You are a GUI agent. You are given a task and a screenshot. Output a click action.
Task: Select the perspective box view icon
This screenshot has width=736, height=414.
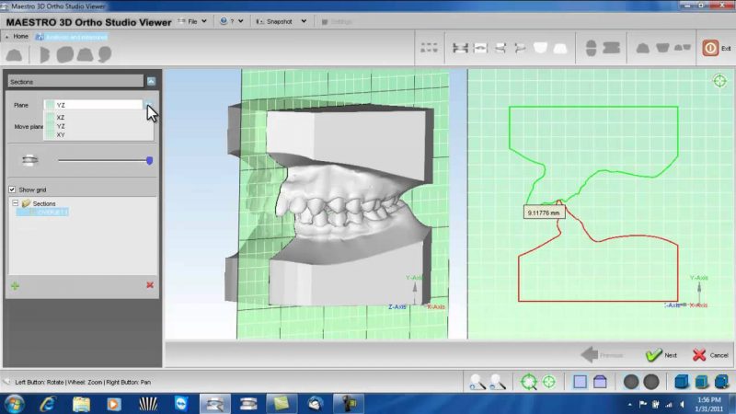coord(600,382)
